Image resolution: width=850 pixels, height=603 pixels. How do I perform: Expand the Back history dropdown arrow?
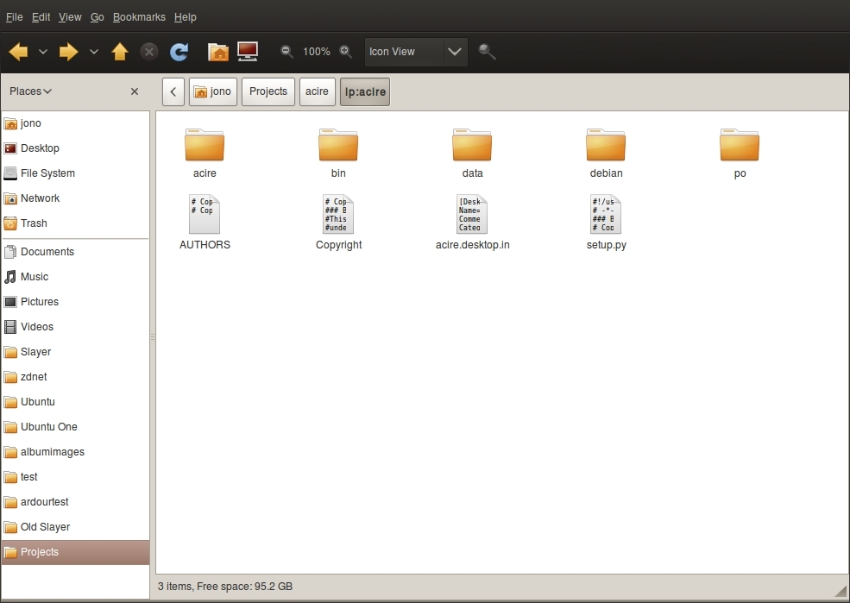click(43, 52)
